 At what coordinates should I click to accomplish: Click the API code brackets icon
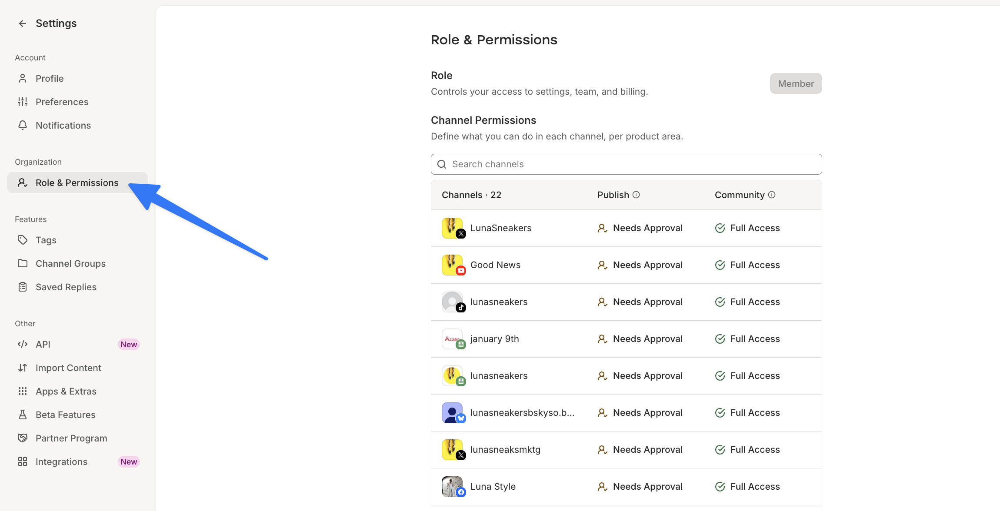23,345
